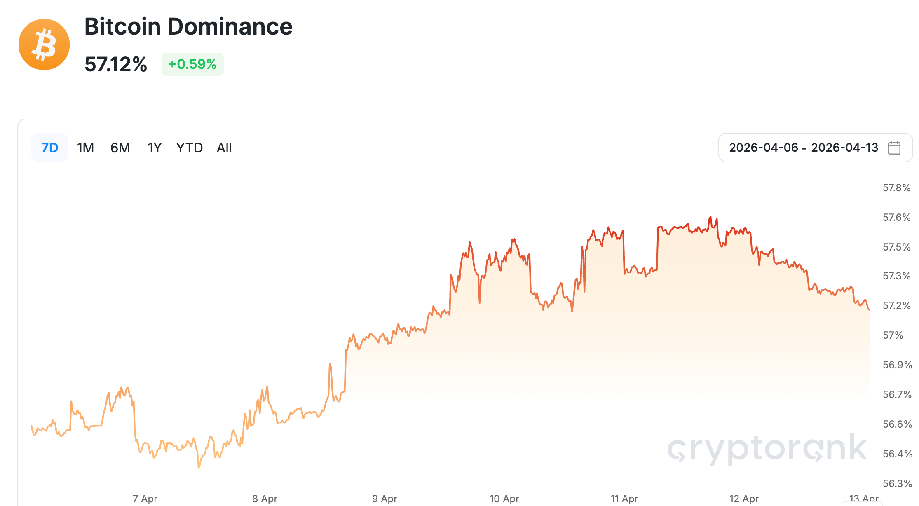Click the Bitcoin Dominance heading

(188, 26)
